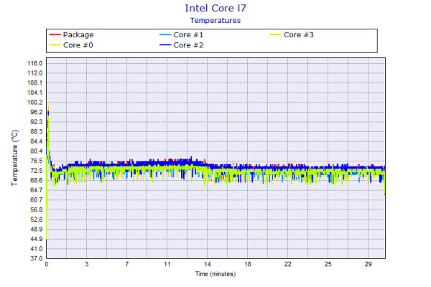This screenshot has height=287, width=431.
Task: Click the 100.2 y-axis value
Action: (35, 103)
